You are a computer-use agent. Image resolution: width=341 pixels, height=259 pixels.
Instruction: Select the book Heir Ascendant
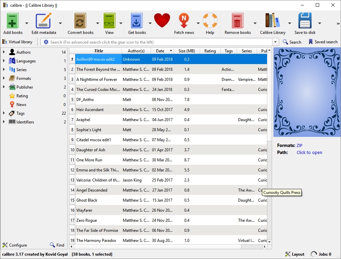click(x=90, y=110)
